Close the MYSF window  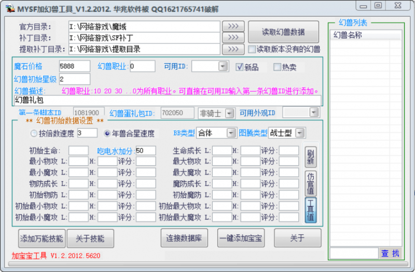click(x=398, y=6)
